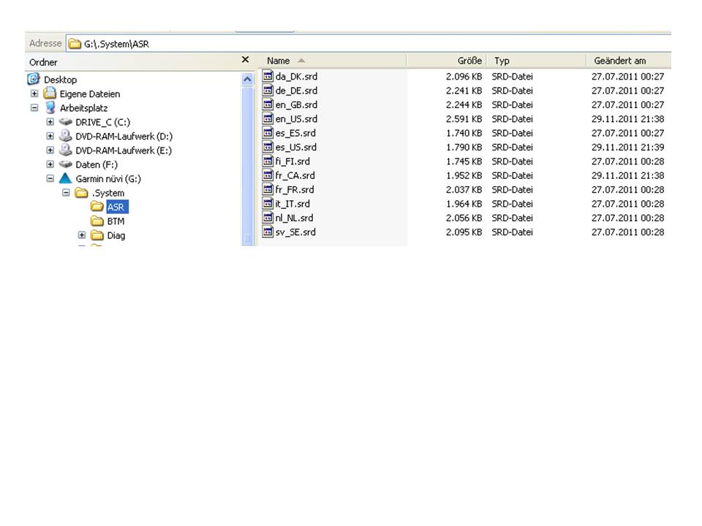Click the fi_FI.srd file icon
Viewport: 702px width, 526px height.
[268, 161]
